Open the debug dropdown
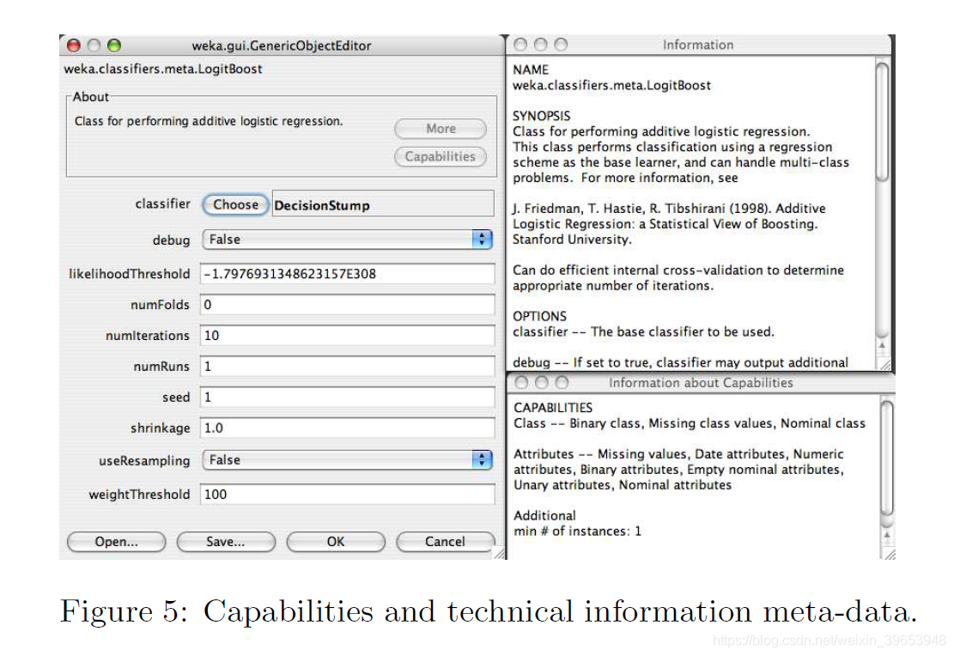 click(347, 240)
